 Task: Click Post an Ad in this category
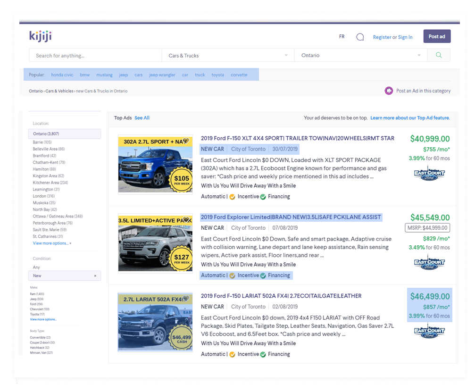point(423,91)
